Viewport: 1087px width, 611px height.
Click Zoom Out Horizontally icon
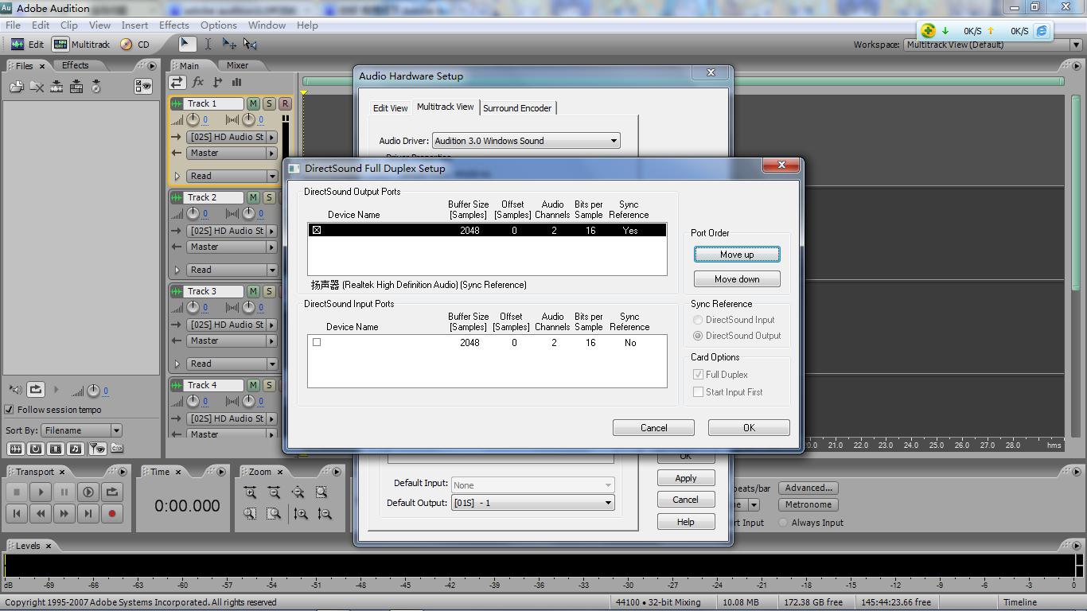274,492
